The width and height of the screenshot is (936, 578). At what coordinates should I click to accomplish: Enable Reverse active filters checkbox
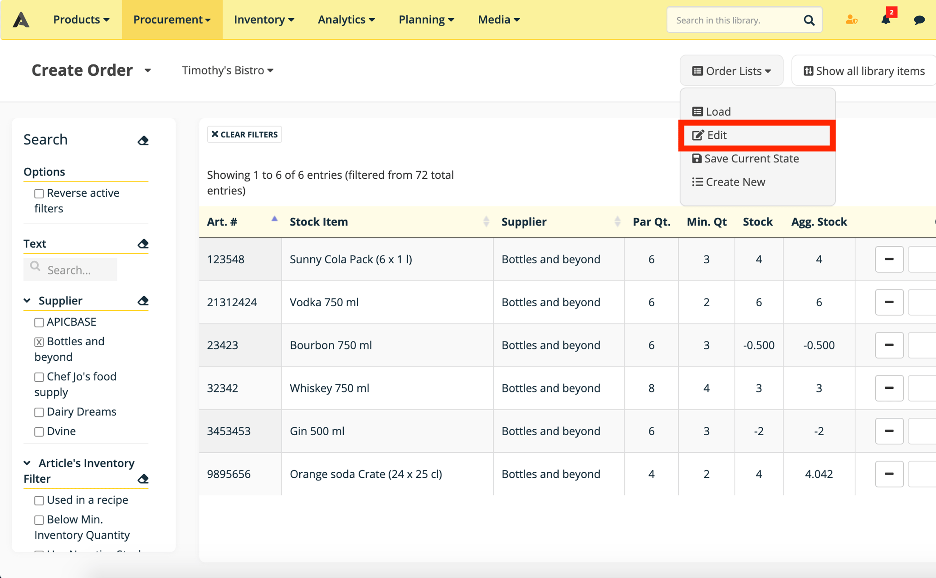[39, 194]
